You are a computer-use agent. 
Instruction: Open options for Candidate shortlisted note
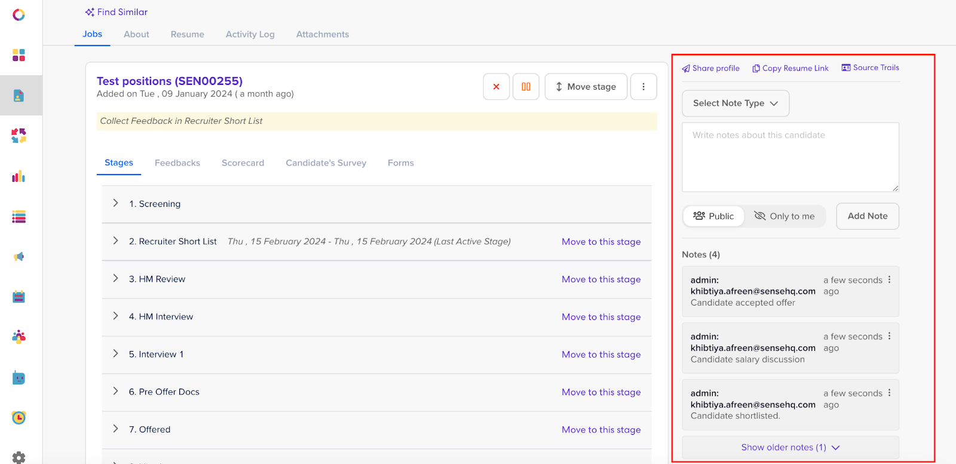pos(889,392)
